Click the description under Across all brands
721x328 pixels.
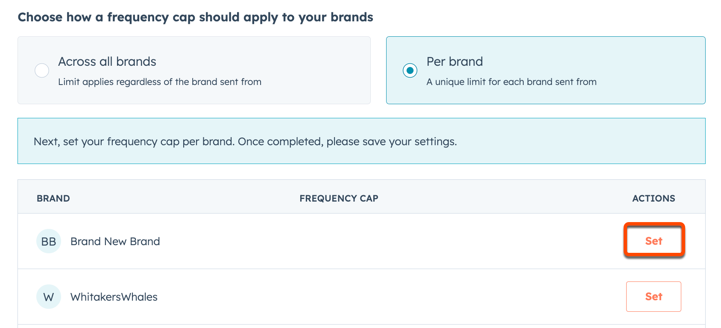(159, 82)
